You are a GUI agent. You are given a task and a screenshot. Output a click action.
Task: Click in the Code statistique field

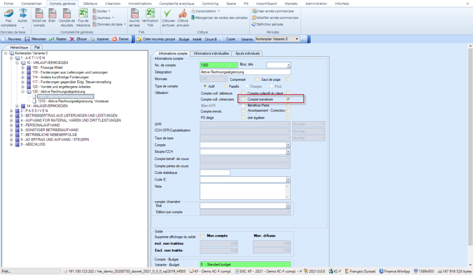click(215, 173)
